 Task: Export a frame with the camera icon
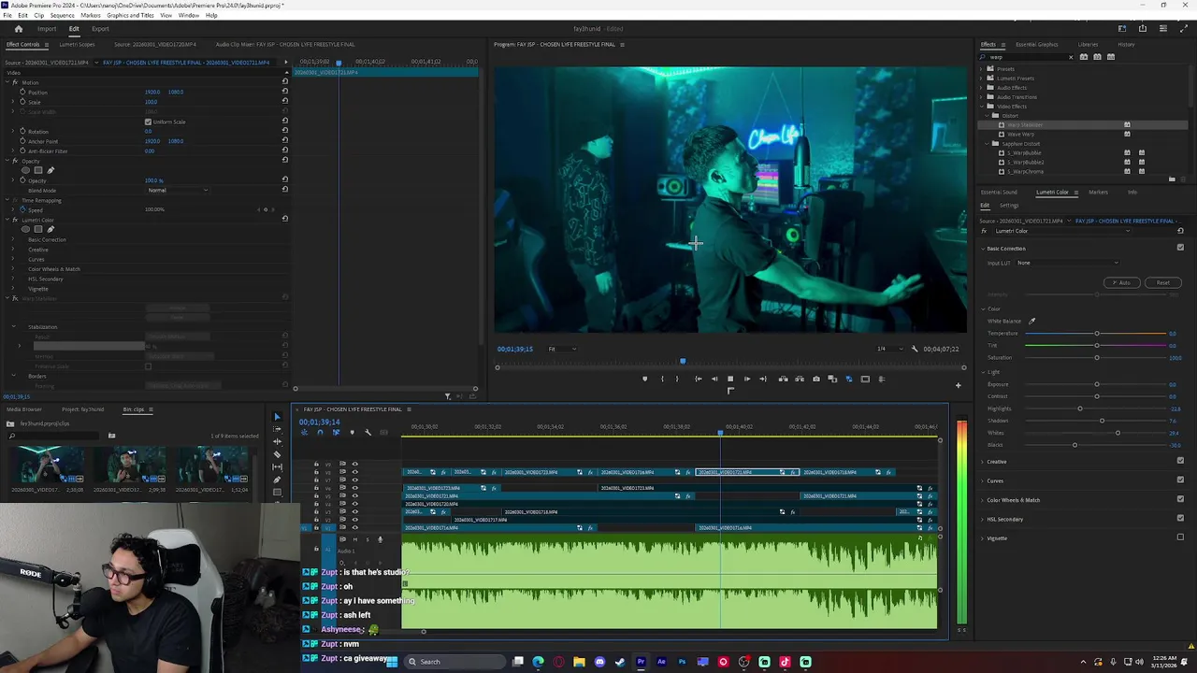816,379
